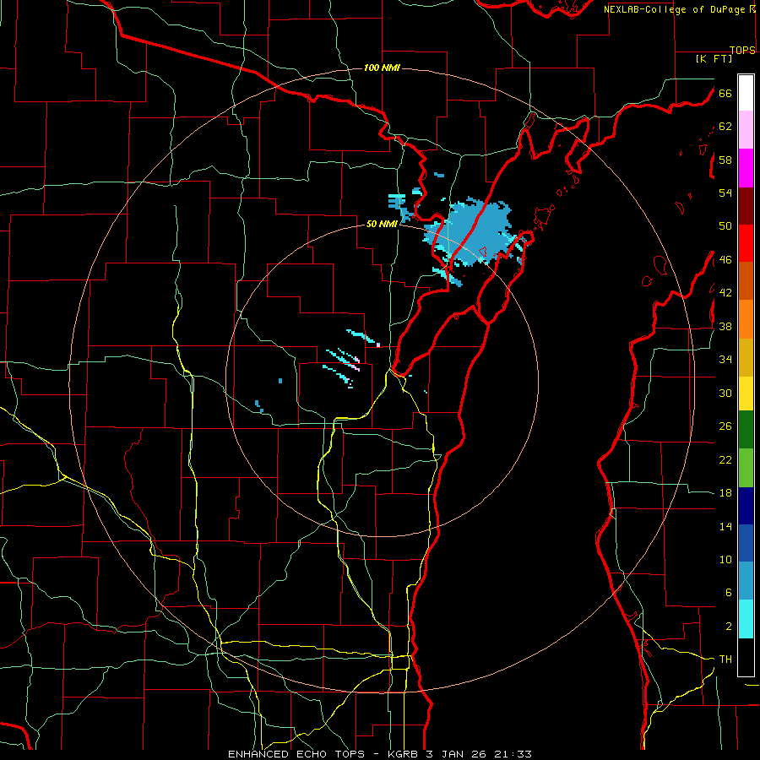Click the "62" legend value
The image size is (760, 760).
(x=725, y=127)
